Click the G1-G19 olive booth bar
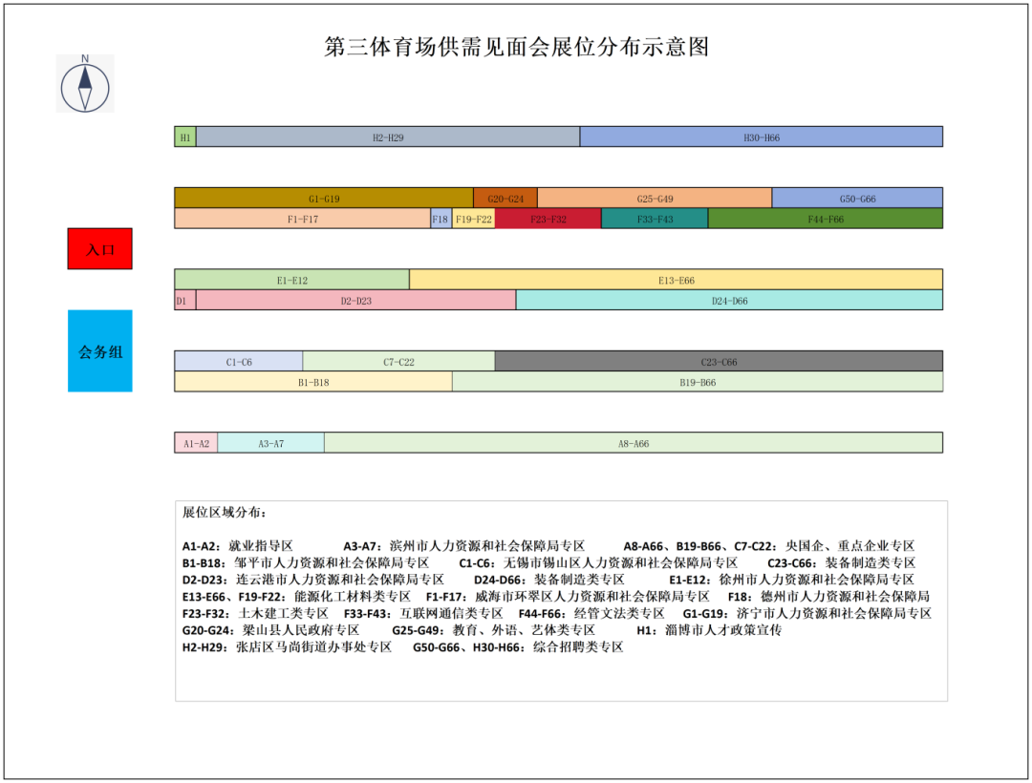This screenshot has width=1032, height=783. [x=323, y=199]
